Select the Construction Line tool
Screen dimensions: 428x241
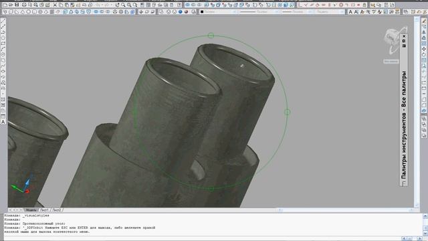(x=3, y=26)
